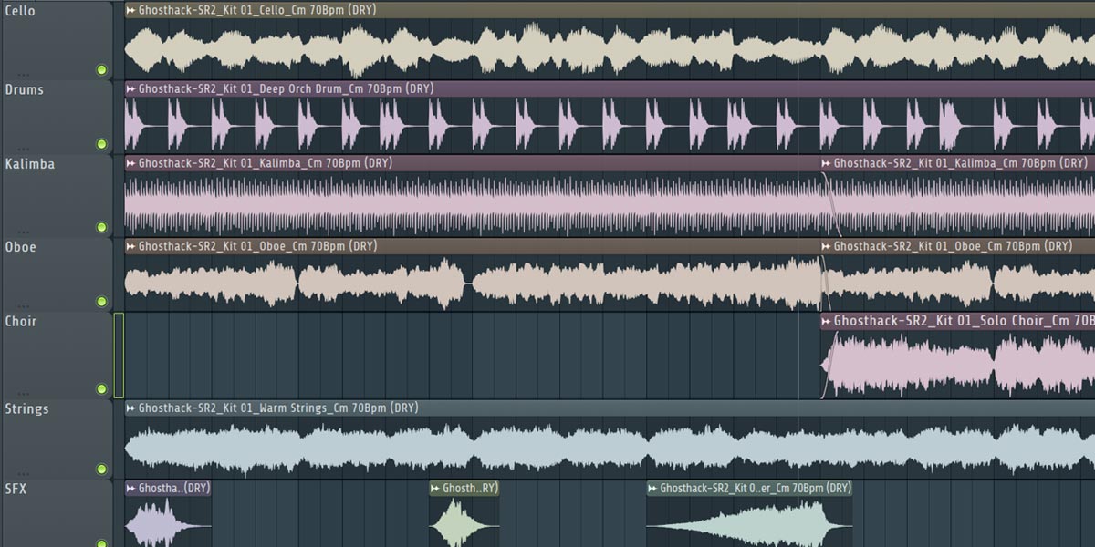Click the Solo Choir_Cm clip title
Viewport: 1095px width, 547px height.
[964, 321]
